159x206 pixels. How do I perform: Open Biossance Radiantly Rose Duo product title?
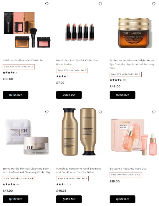[x=128, y=169]
